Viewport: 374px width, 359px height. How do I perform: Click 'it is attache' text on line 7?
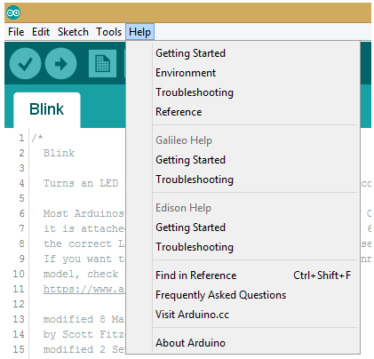[x=84, y=228]
